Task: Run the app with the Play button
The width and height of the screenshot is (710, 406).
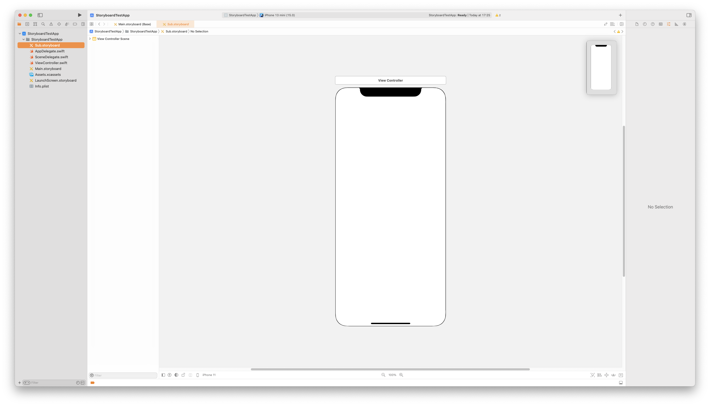Action: click(x=80, y=15)
